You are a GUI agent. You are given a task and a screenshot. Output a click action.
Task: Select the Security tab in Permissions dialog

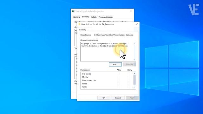[x=82, y=30]
